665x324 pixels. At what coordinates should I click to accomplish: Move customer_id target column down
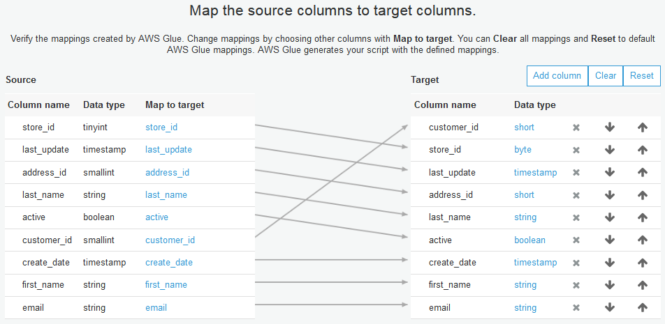609,128
